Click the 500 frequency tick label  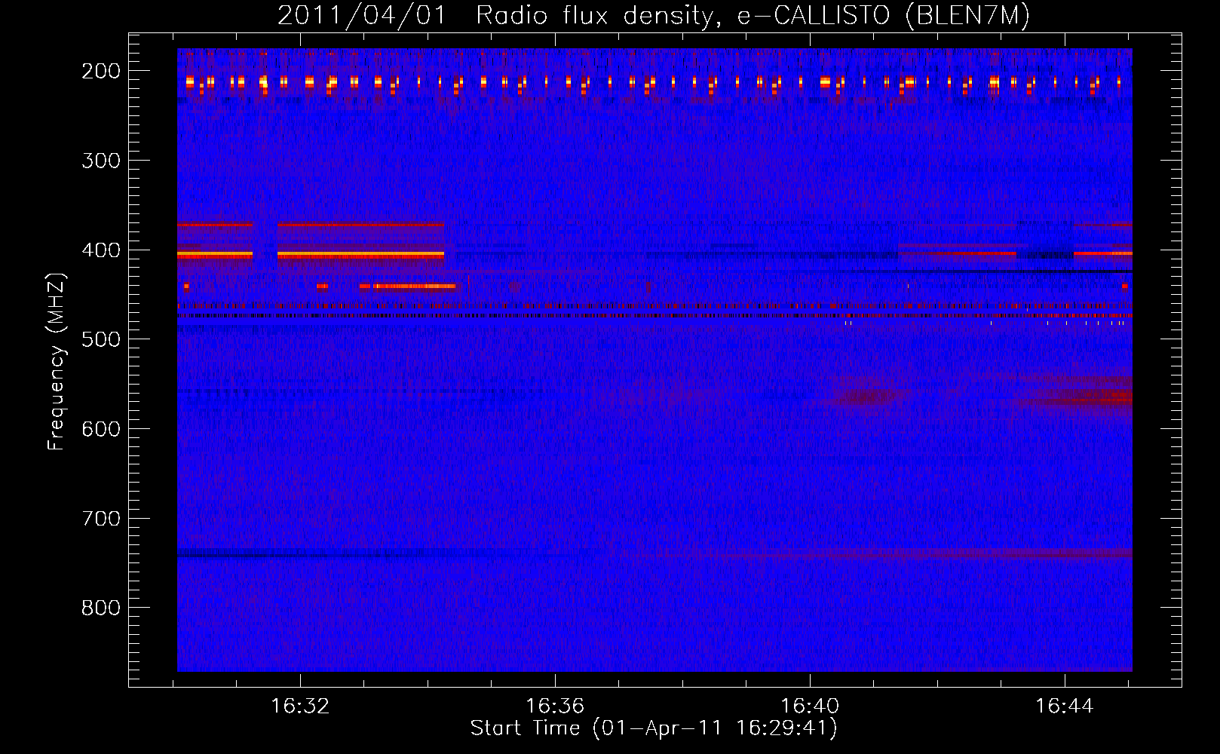[101, 339]
